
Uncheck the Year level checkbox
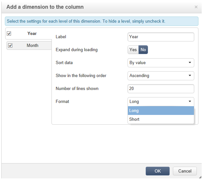click(x=9, y=33)
